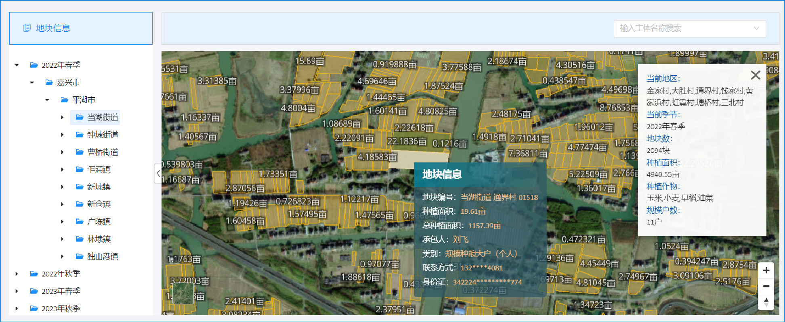This screenshot has height=322, width=785.
Task: Open the 输入主体名称搜索 dropdown
Action: click(690, 29)
